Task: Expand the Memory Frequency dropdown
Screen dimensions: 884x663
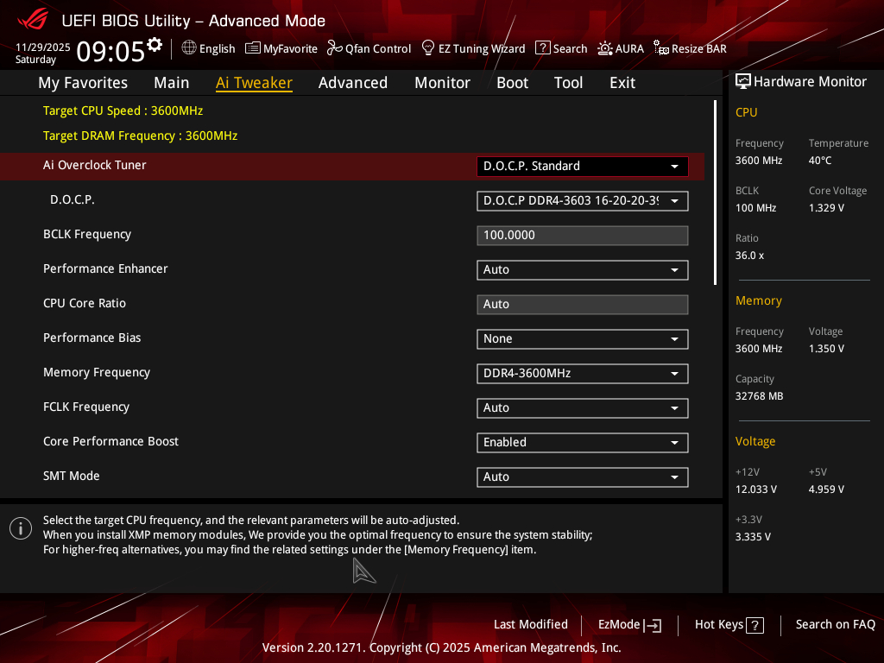Action: point(582,374)
